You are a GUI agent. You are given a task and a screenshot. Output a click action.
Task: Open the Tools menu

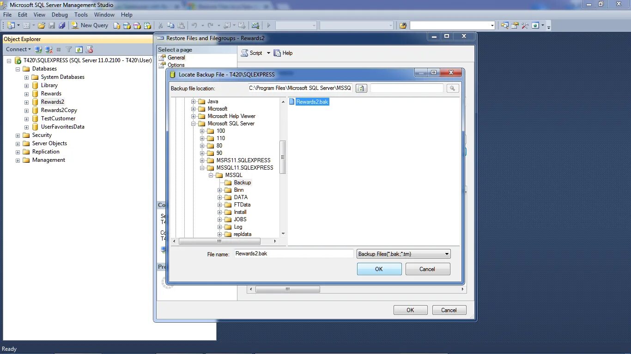pyautogui.click(x=81, y=15)
